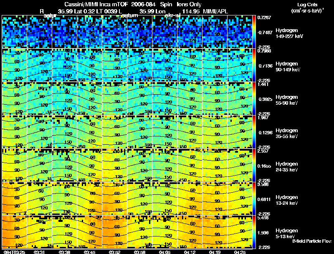Select the 'Hydrogen 90-149 keV' label
Screen dimensions: 334x254
[288, 67]
